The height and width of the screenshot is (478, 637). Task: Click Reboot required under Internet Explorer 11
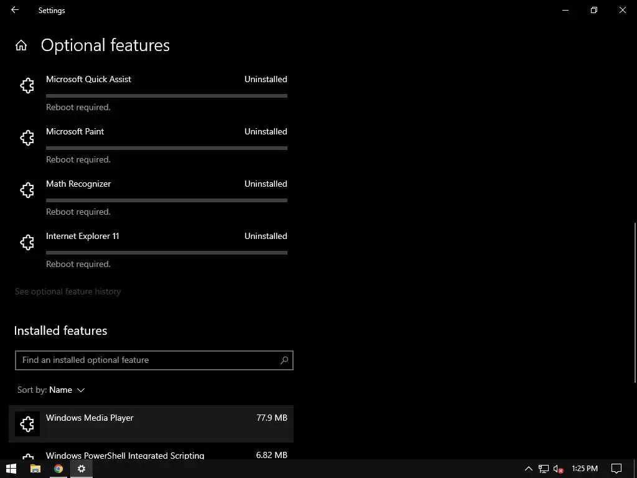[x=78, y=264]
